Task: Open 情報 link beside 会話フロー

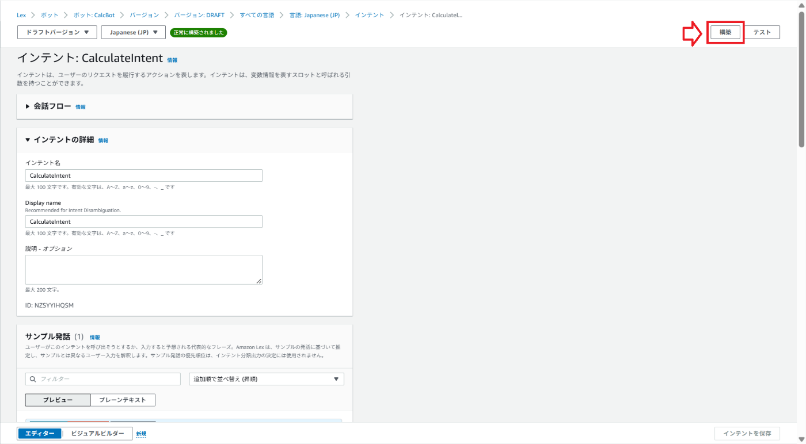Action: (x=81, y=107)
